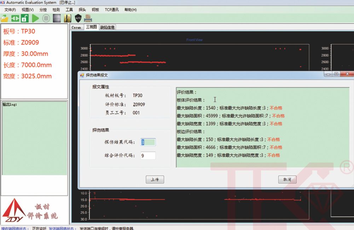Click the 取消 cancel button
Image resolution: width=354 pixels, height=230 pixels.
click(x=287, y=179)
